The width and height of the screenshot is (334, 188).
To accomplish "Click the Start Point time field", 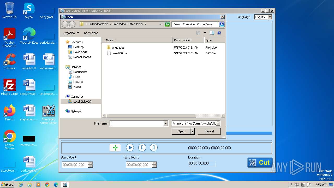I will (75, 165).
